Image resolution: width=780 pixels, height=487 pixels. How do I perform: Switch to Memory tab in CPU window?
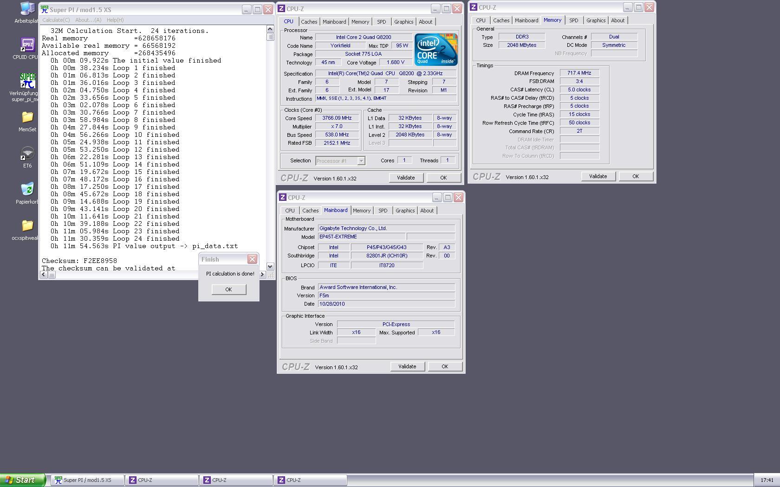360,22
